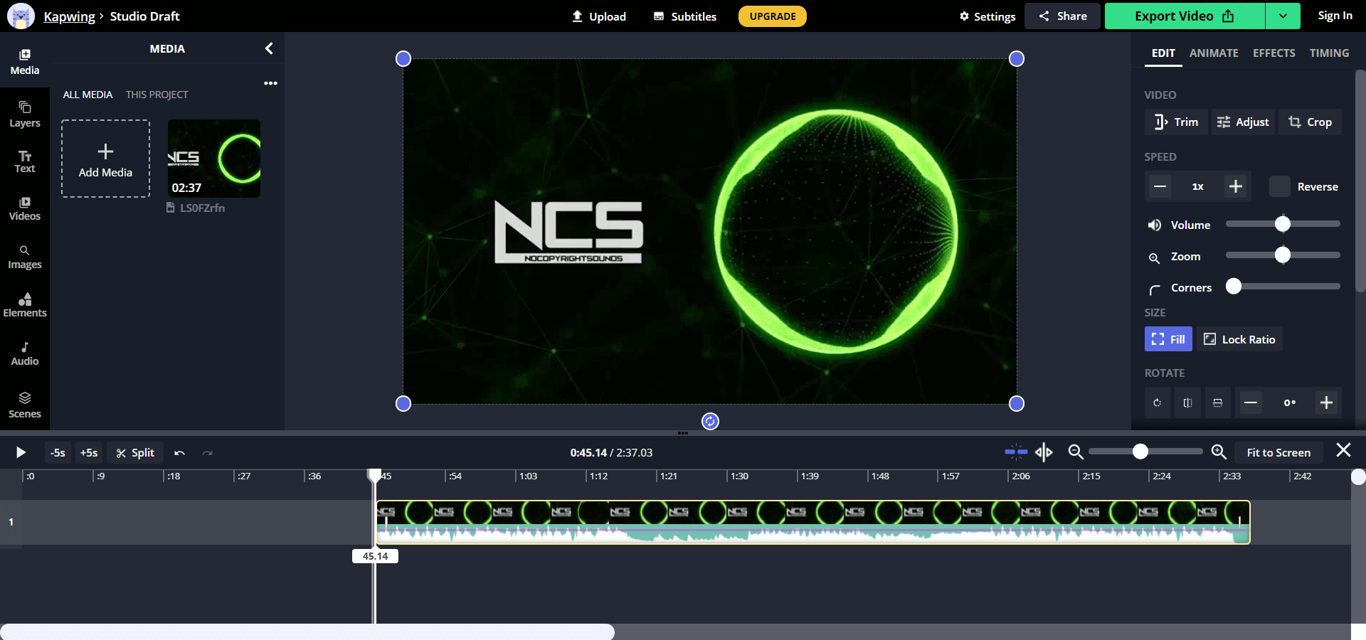Image resolution: width=1366 pixels, height=640 pixels.
Task: Select the EDIT tab
Action: coord(1163,53)
